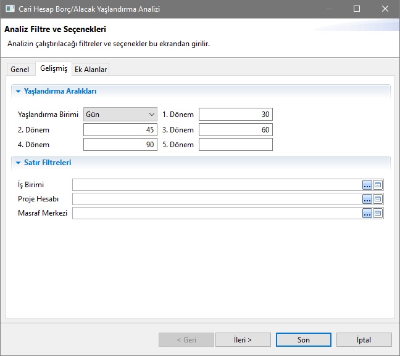Image resolution: width=400 pixels, height=356 pixels.
Task: Open the Yaşlandırma Birimi dropdown showing Gün
Action: (120, 115)
